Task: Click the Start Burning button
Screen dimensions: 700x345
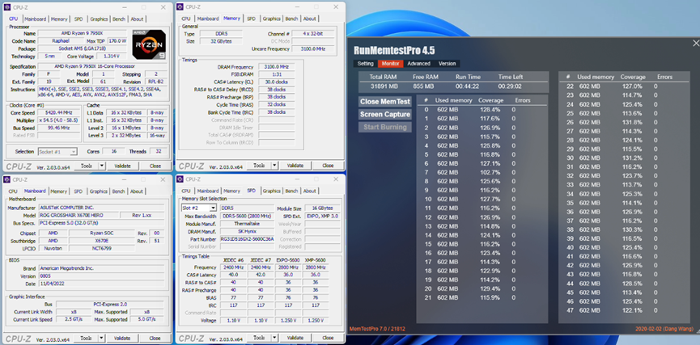Action: click(385, 128)
